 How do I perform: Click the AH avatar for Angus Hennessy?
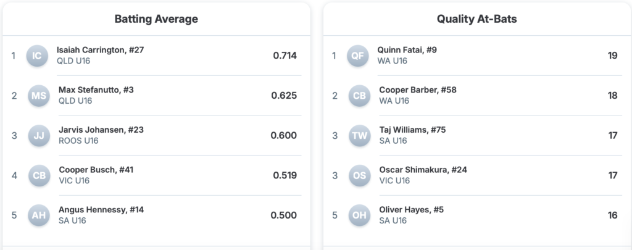point(39,215)
